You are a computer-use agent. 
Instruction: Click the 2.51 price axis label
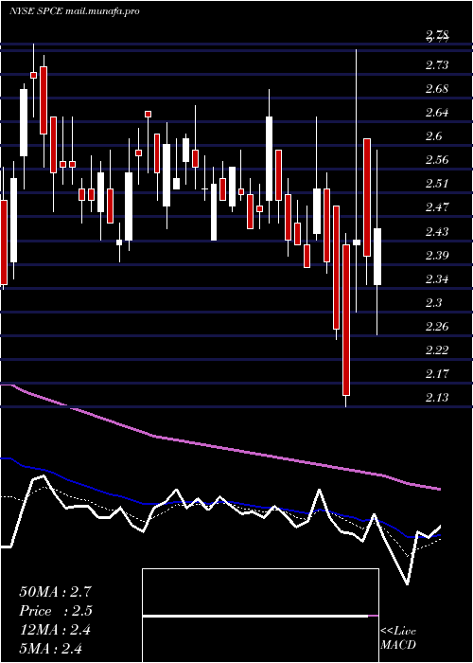[437, 184]
